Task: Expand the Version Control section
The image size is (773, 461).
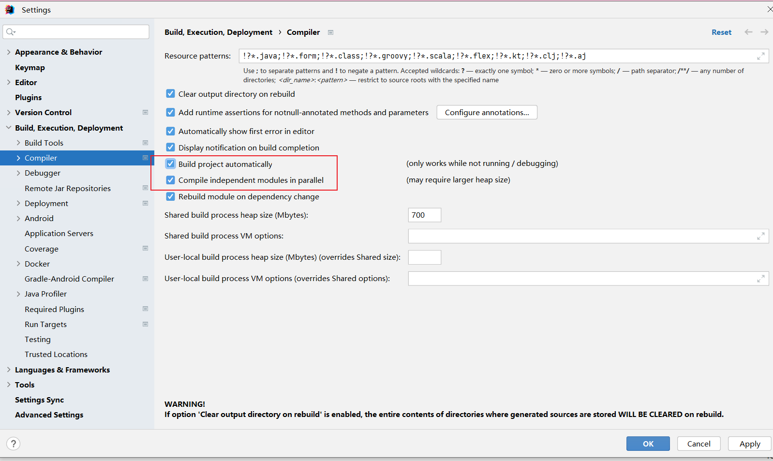Action: (9, 112)
